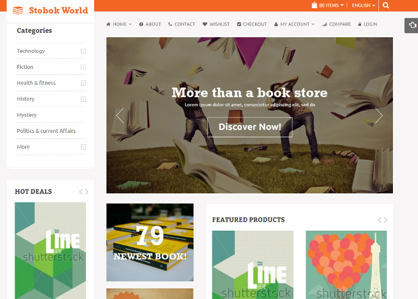Screen dimensions: 418x299
Task: Click the WISHLIST heart icon
Action: tap(205, 24)
